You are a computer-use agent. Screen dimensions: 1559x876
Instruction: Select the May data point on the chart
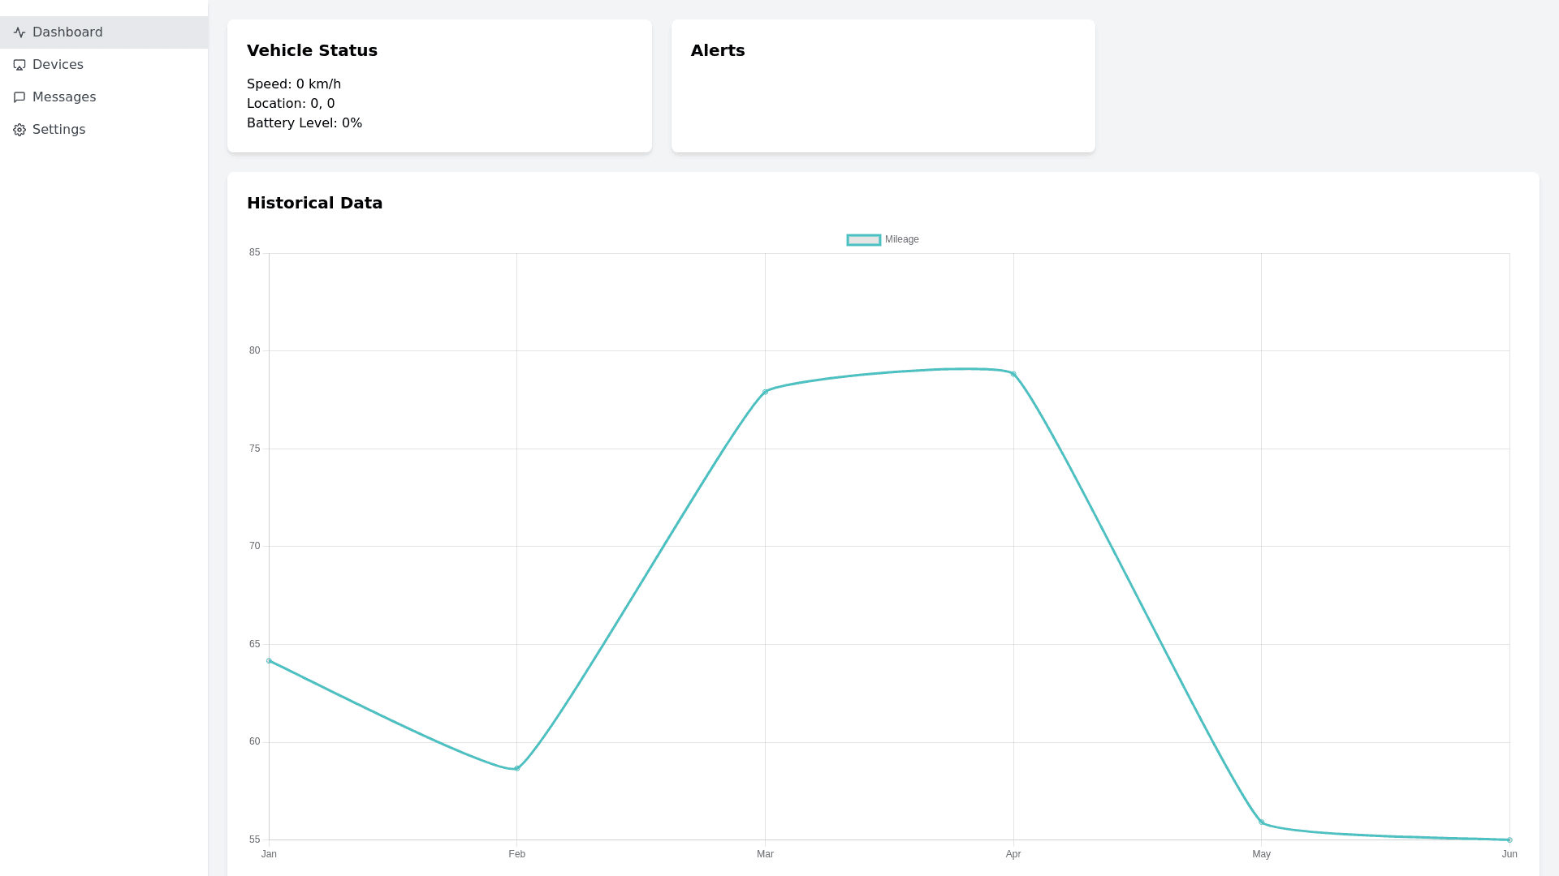coord(1262,822)
